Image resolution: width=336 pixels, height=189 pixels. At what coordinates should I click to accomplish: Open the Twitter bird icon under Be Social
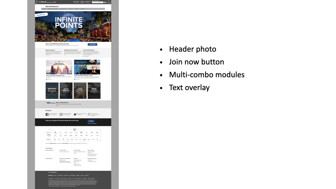point(75,114)
